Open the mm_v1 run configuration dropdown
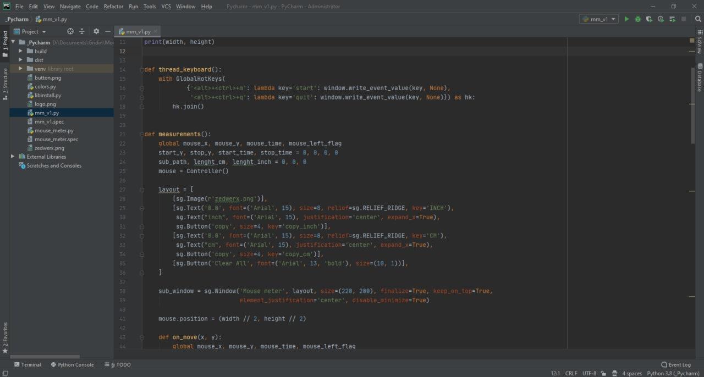 [x=598, y=19]
